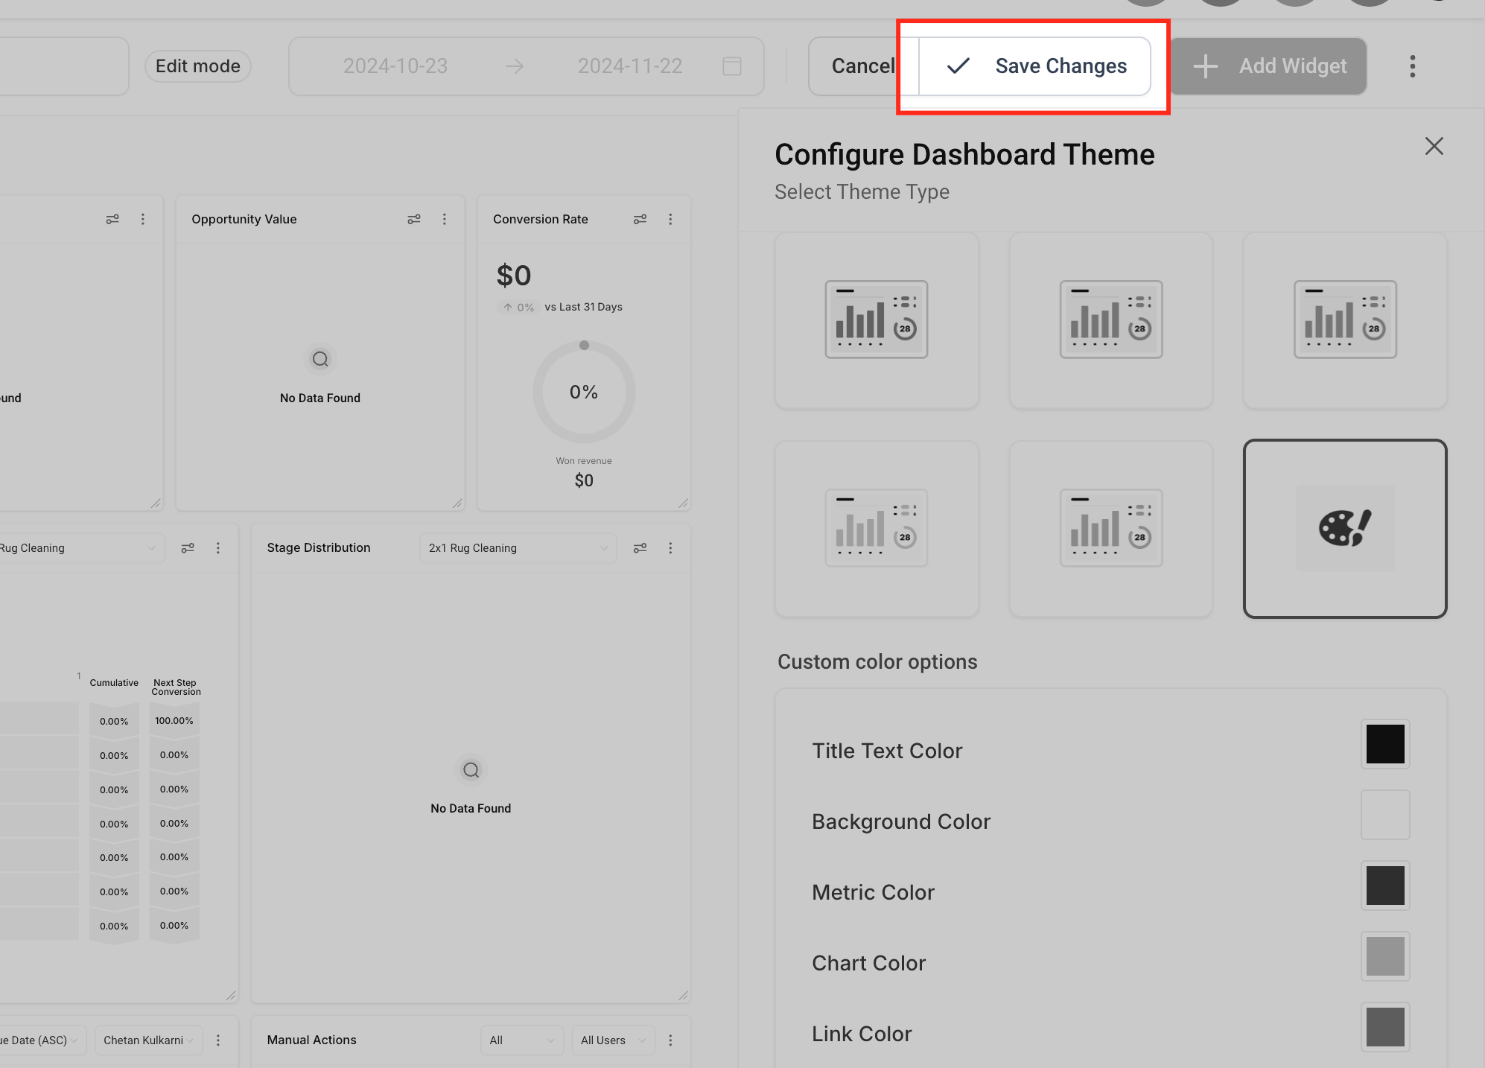Cancel dashboard editing
Screen dimensions: 1485x1068
[862, 66]
